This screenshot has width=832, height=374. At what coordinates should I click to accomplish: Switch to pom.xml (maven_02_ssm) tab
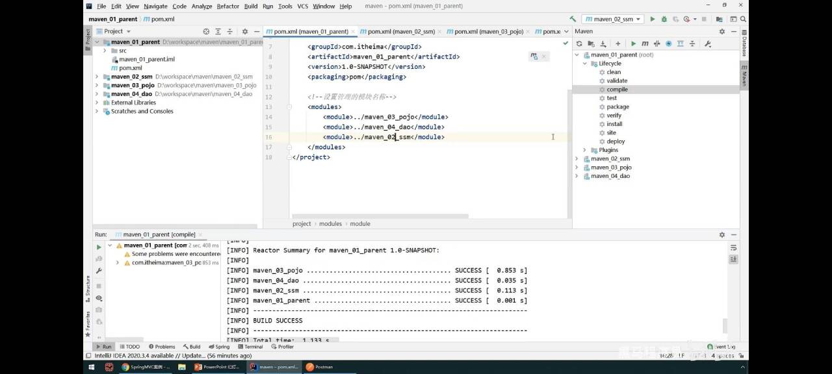click(400, 31)
